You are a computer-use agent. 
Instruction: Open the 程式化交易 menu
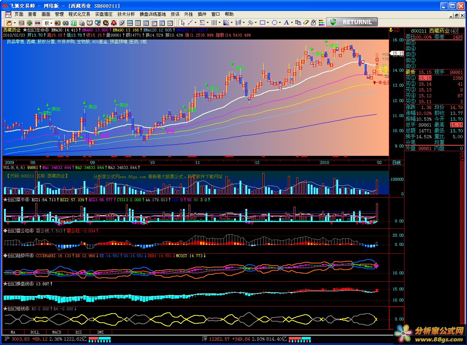[x=79, y=14]
